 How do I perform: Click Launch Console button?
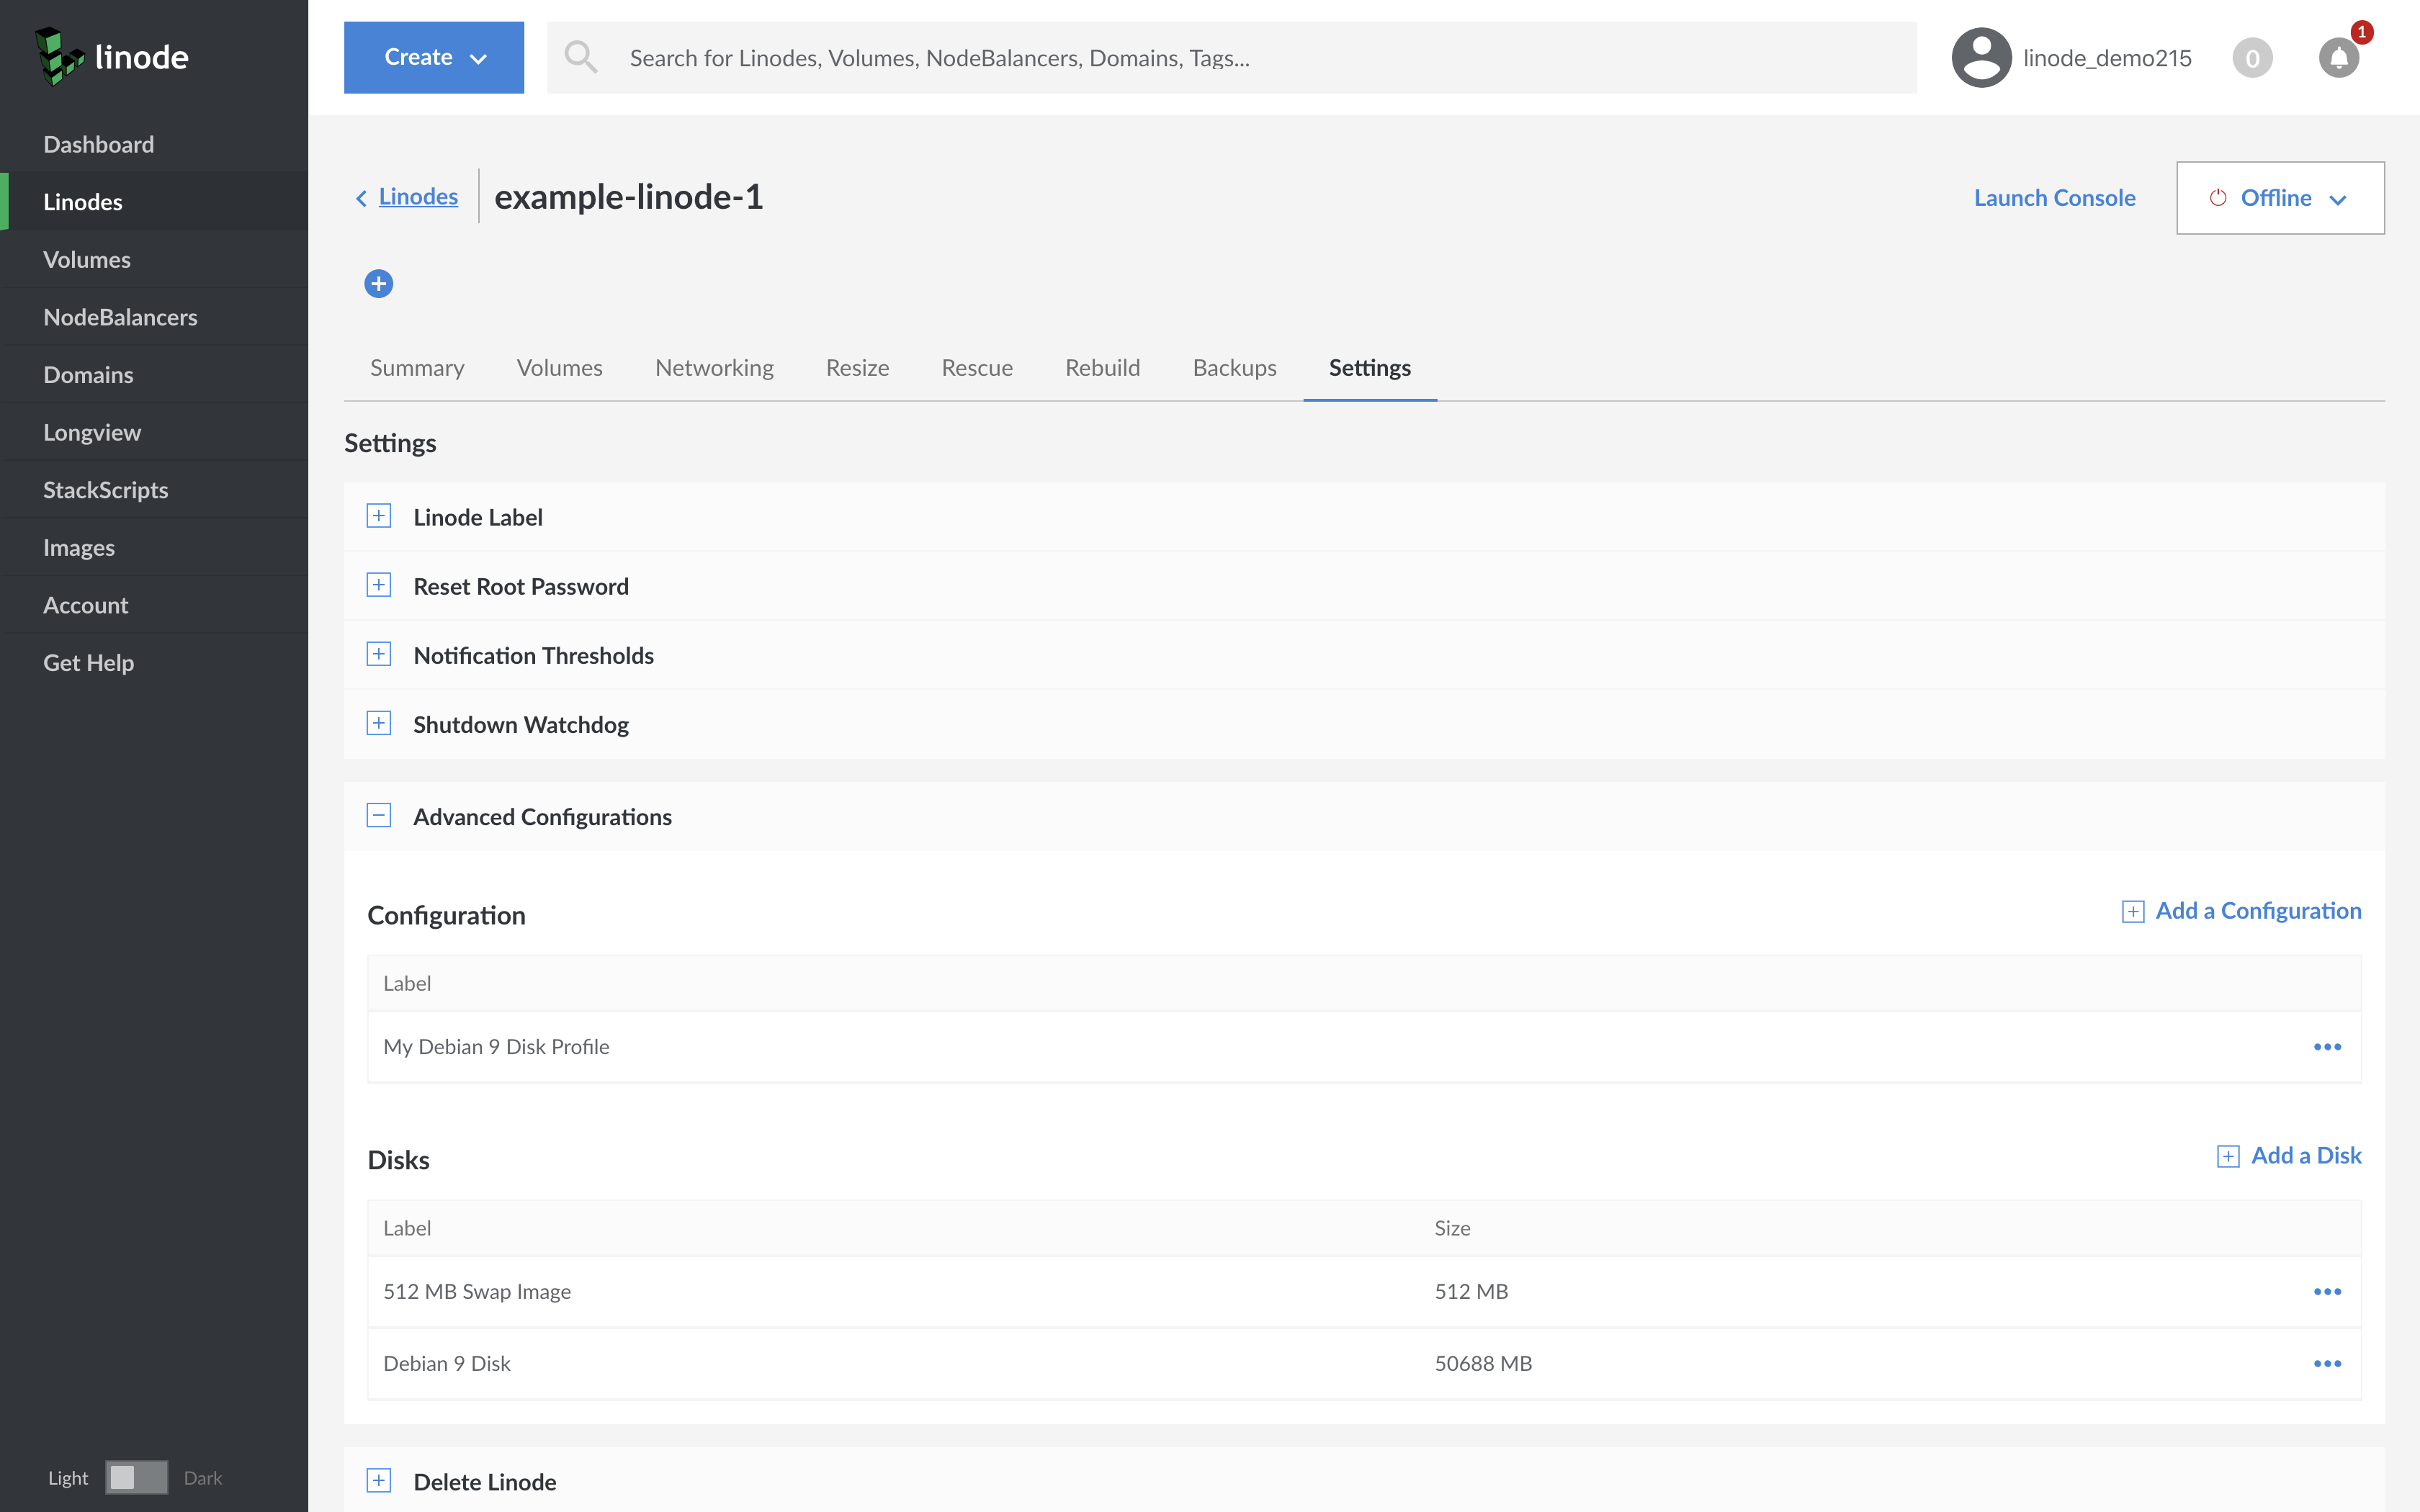pyautogui.click(x=2054, y=195)
